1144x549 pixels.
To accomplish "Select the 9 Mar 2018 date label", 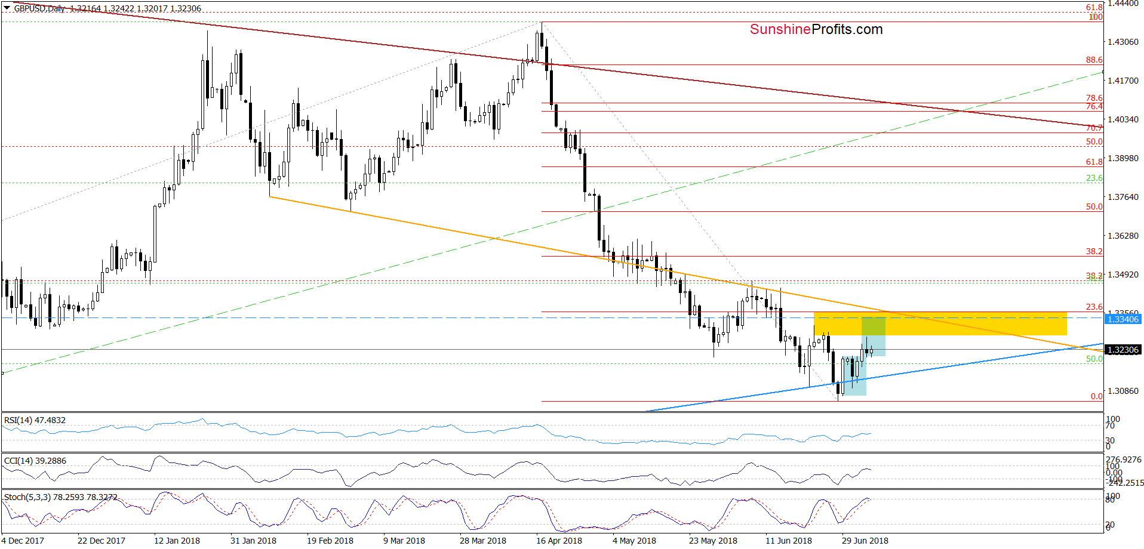I will tap(404, 541).
